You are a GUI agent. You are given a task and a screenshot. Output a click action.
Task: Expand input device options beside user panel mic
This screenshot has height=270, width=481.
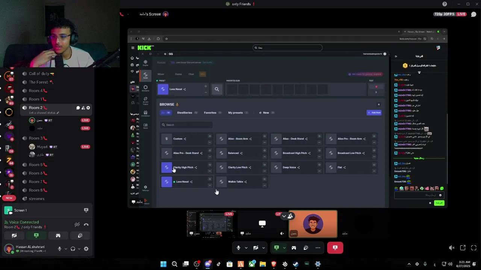(66, 249)
